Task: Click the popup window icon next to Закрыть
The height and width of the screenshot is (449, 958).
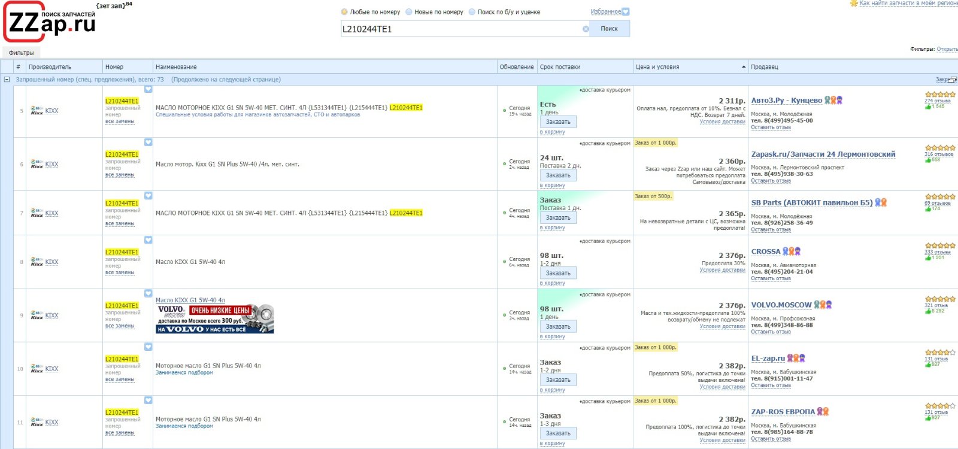Action: (953, 79)
